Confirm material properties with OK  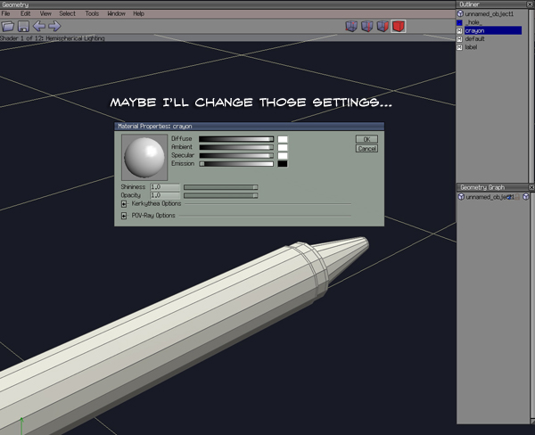pyautogui.click(x=366, y=139)
